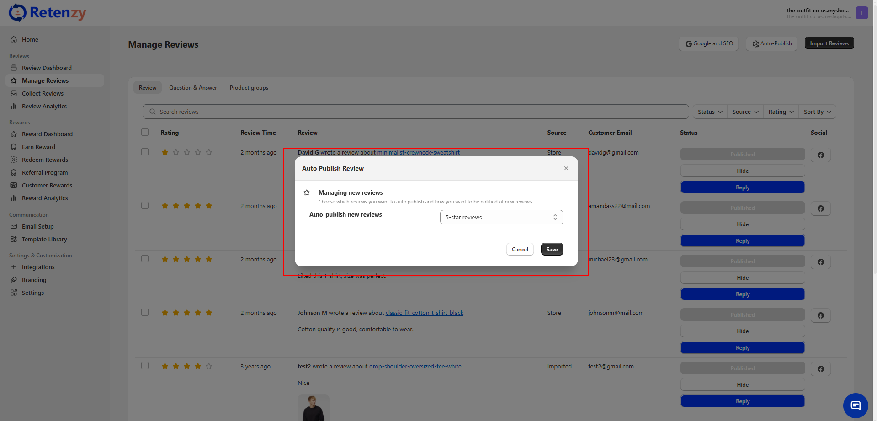Click the Referral Program icon
Screen dimensions: 877x421
coord(14,172)
